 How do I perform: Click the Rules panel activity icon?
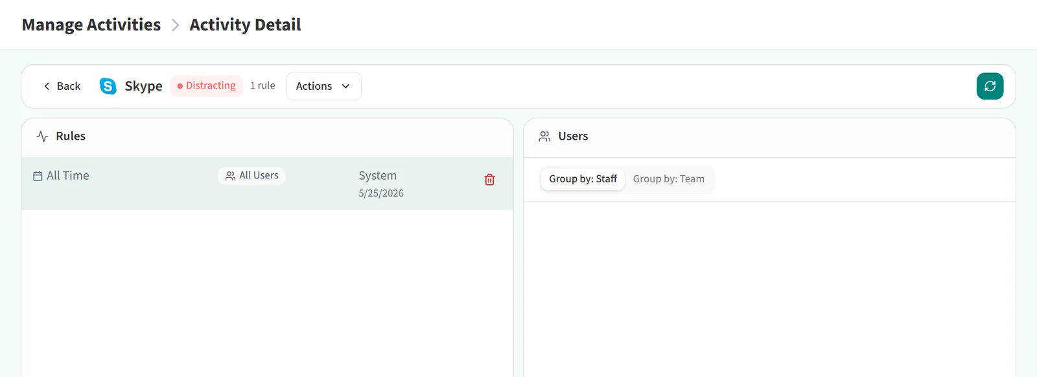pyautogui.click(x=42, y=136)
